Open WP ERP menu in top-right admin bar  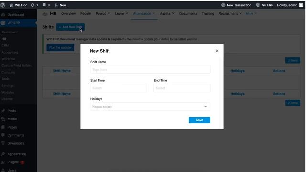264,5
